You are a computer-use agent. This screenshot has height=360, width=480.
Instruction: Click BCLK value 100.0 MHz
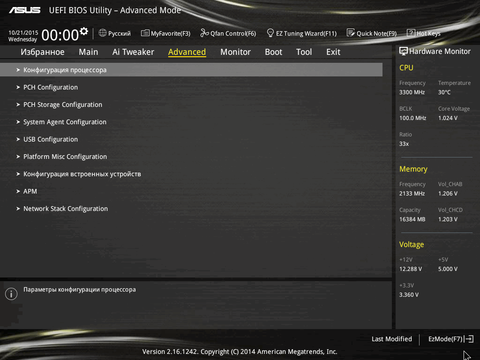(x=412, y=118)
